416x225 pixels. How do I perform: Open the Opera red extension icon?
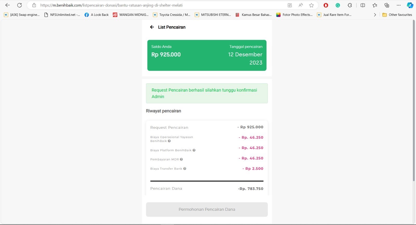click(326, 5)
